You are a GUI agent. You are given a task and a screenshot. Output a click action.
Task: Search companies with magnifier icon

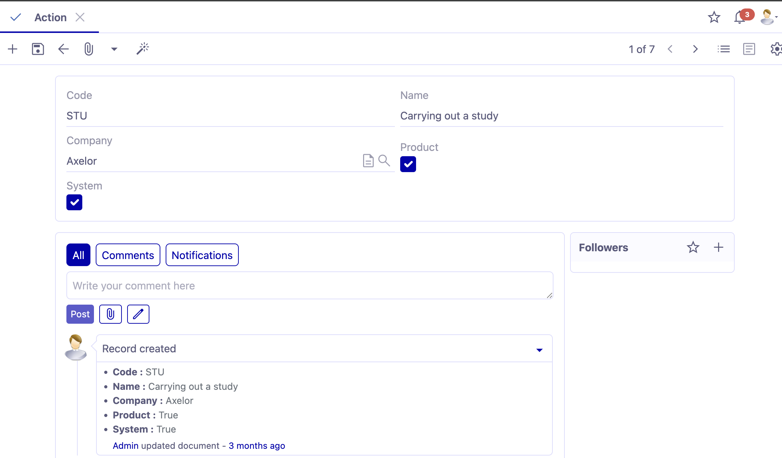384,160
